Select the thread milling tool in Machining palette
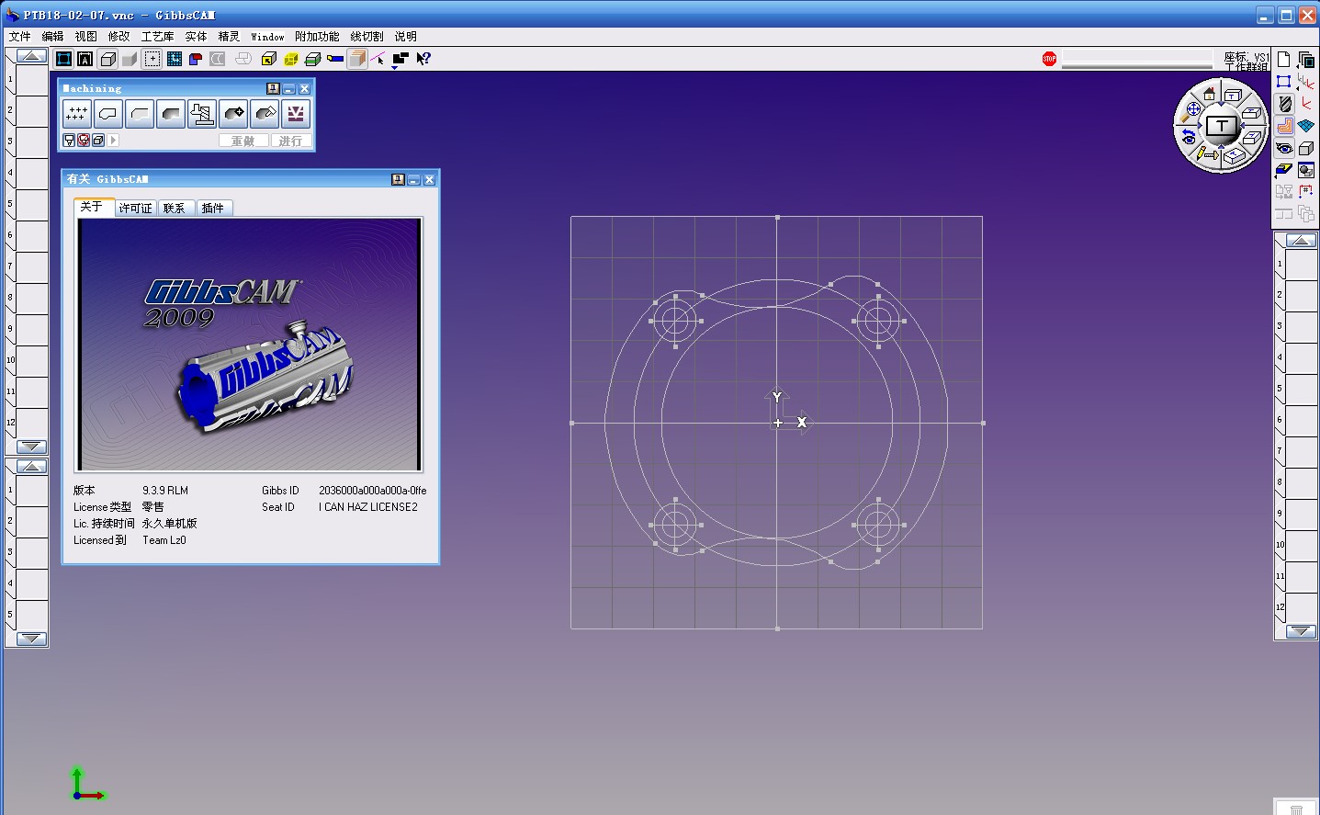1320x815 pixels. point(201,114)
